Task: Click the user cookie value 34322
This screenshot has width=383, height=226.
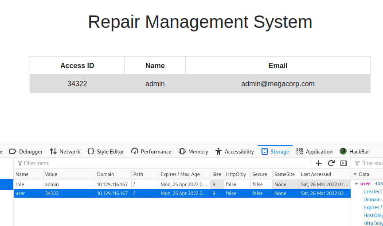Action: [x=52, y=193]
